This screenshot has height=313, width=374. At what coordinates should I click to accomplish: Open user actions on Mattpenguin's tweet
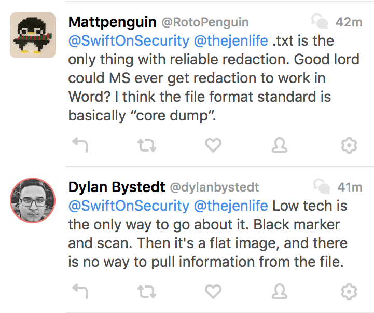[280, 146]
